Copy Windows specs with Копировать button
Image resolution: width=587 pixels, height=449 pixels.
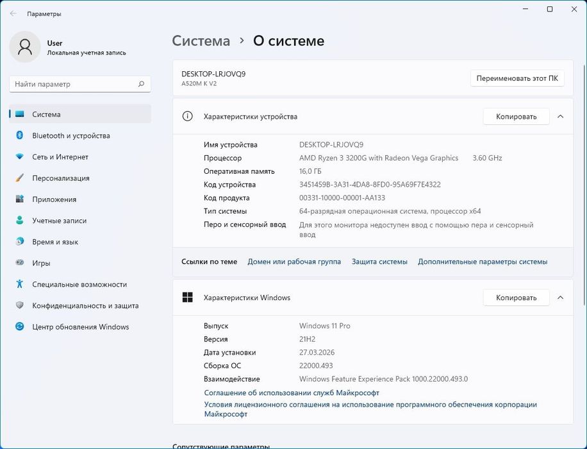(x=517, y=298)
